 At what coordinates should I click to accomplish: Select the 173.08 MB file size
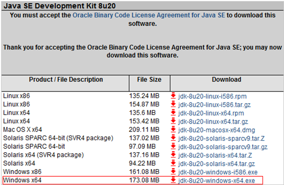[x=144, y=180]
